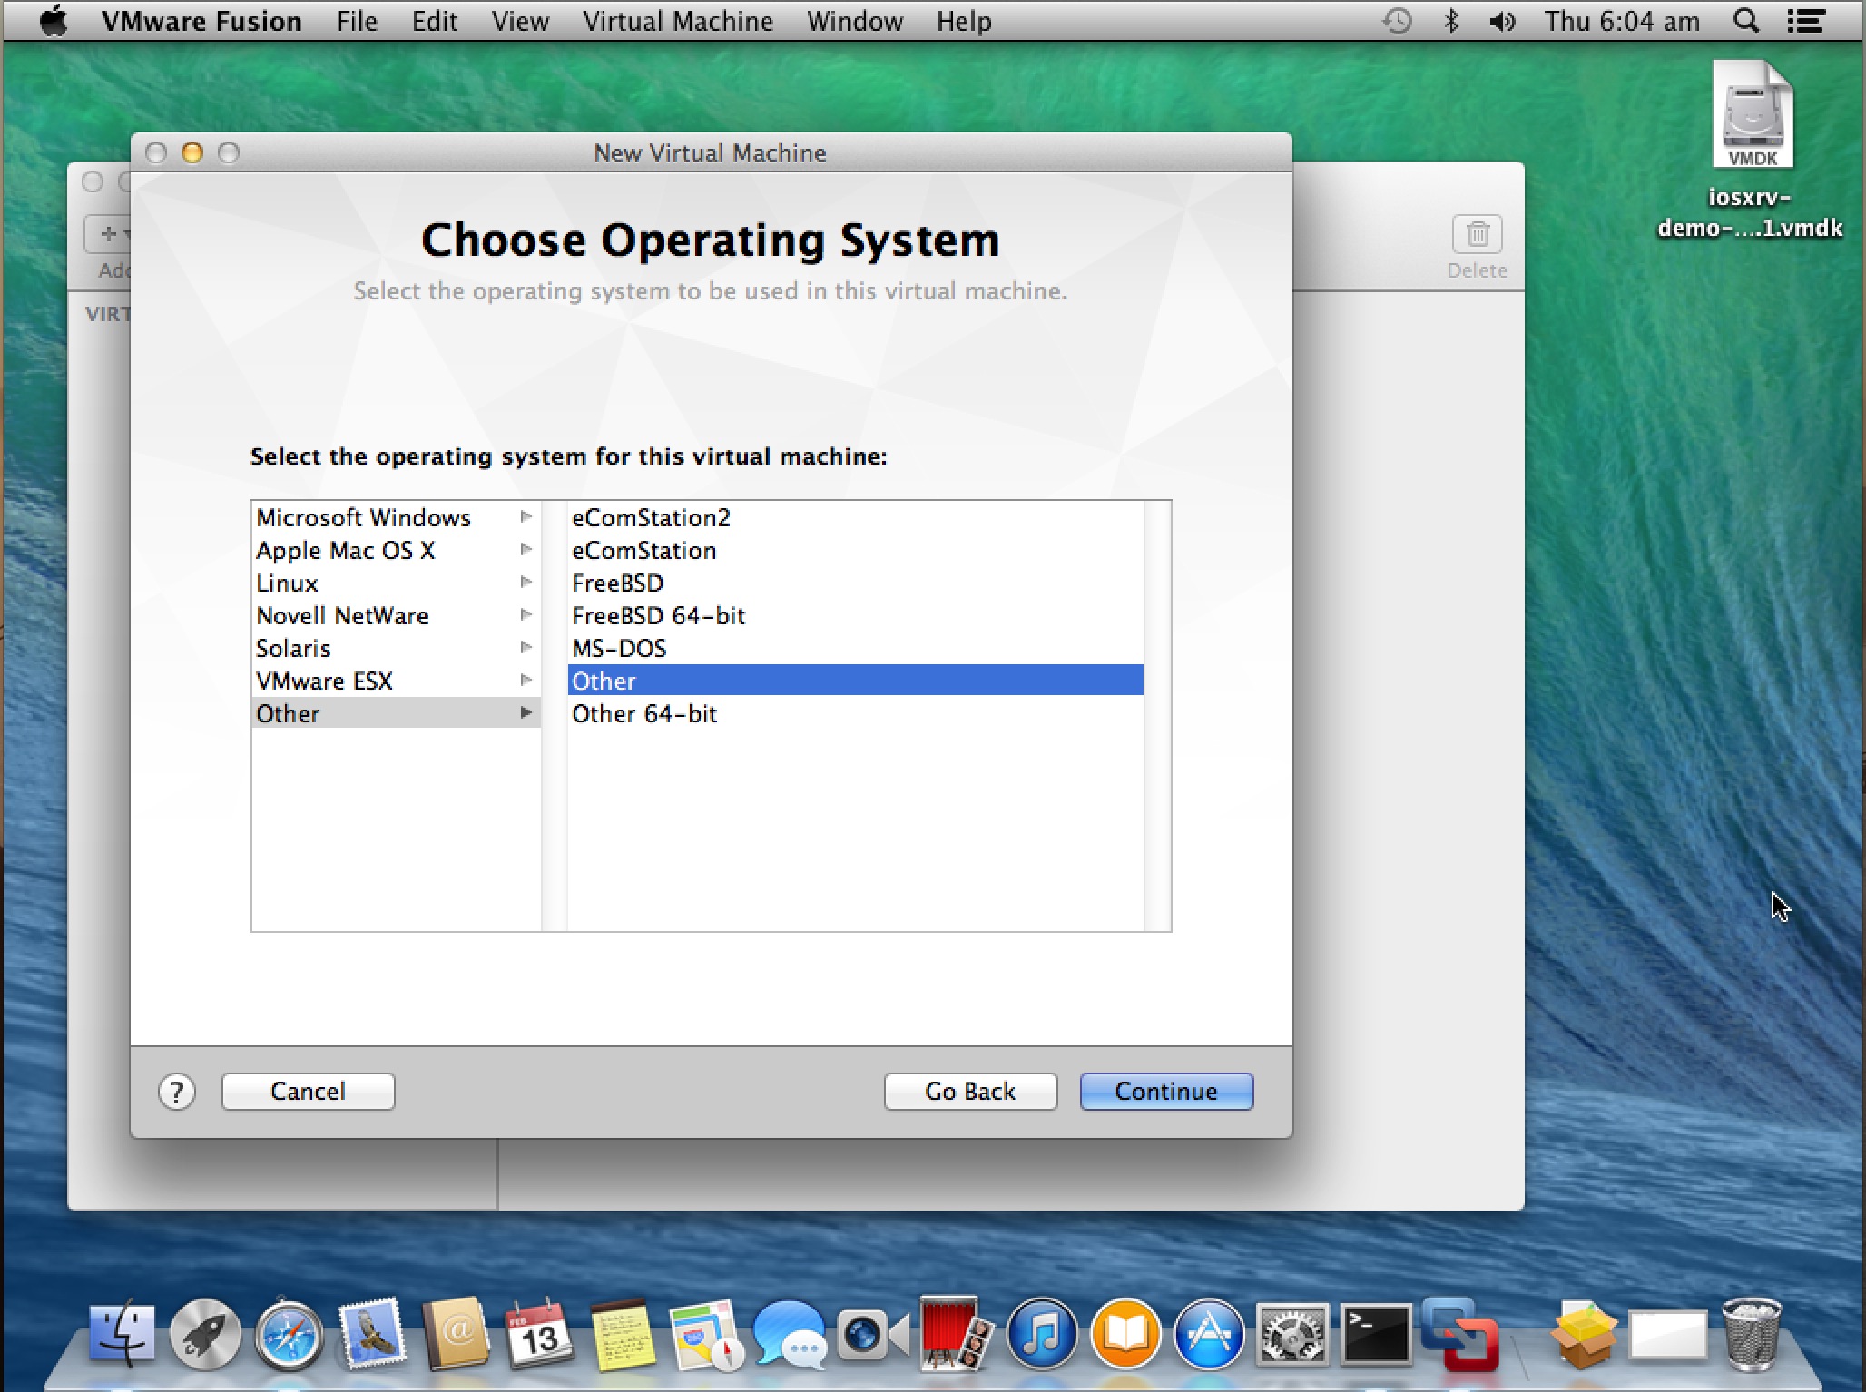The width and height of the screenshot is (1866, 1392).
Task: Open the Help menu
Action: 964,21
